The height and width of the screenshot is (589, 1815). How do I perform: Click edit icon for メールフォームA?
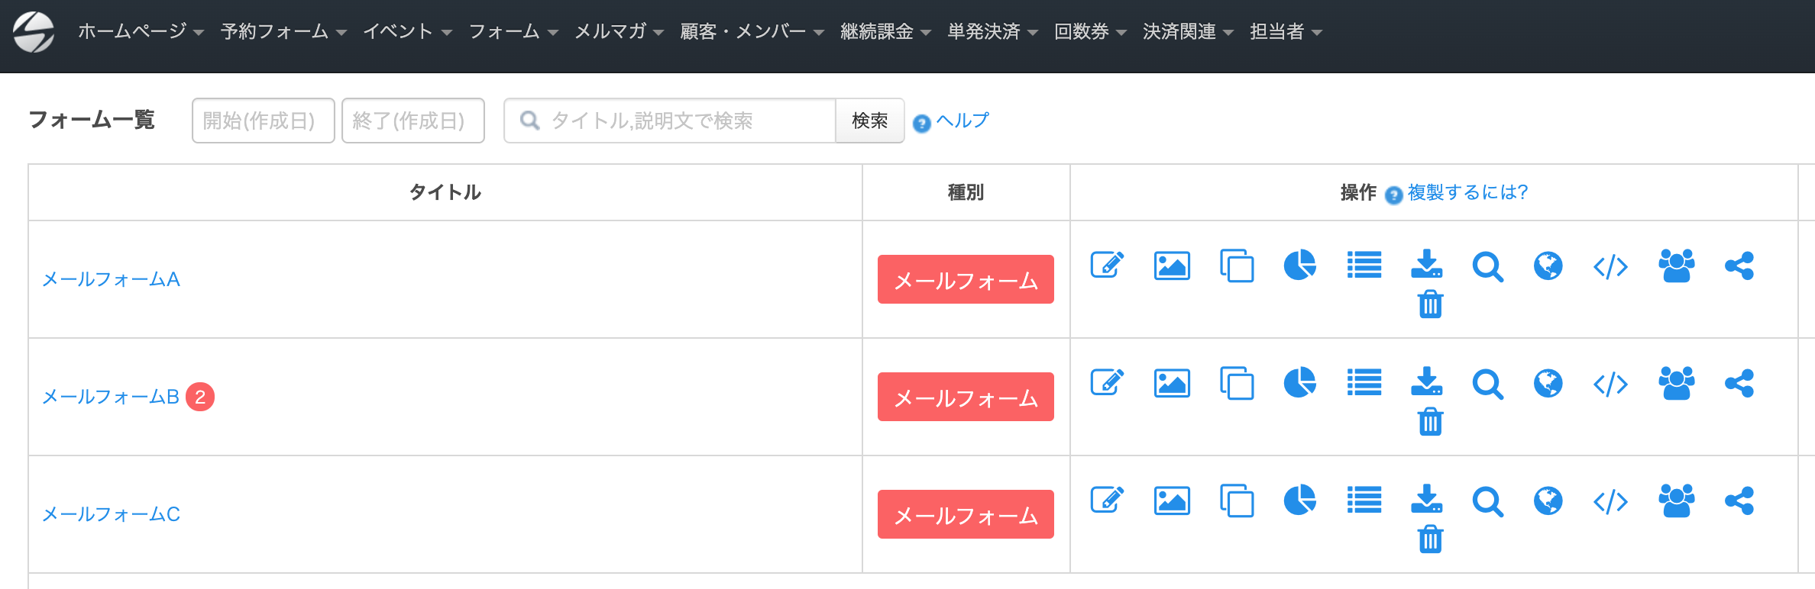pos(1107,266)
